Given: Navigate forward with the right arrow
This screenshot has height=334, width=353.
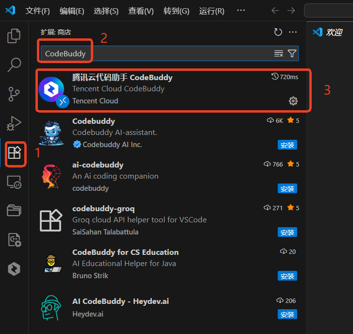Looking at the screenshot, I should pyautogui.click(x=291, y=10).
